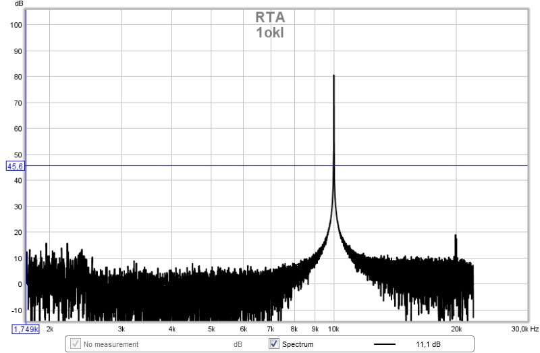Viewport: 540px width, 353px height.
Task: Click the 10k frequency axis label
Action: (x=333, y=329)
